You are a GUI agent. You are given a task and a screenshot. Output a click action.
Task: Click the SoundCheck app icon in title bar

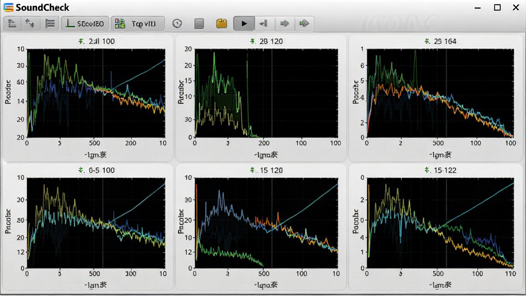pyautogui.click(x=8, y=7)
